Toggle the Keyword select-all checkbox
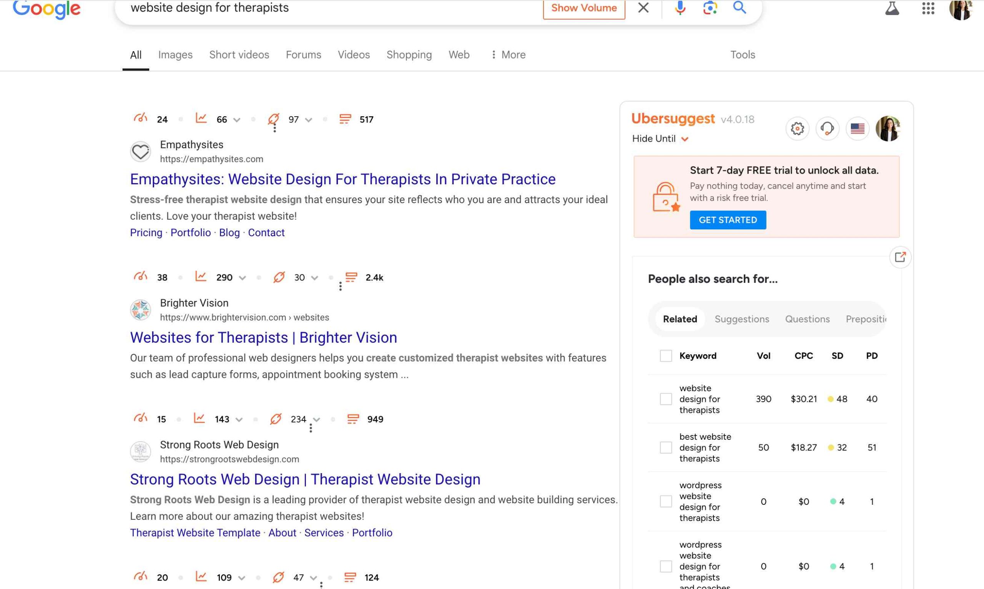The width and height of the screenshot is (984, 589). coord(666,355)
